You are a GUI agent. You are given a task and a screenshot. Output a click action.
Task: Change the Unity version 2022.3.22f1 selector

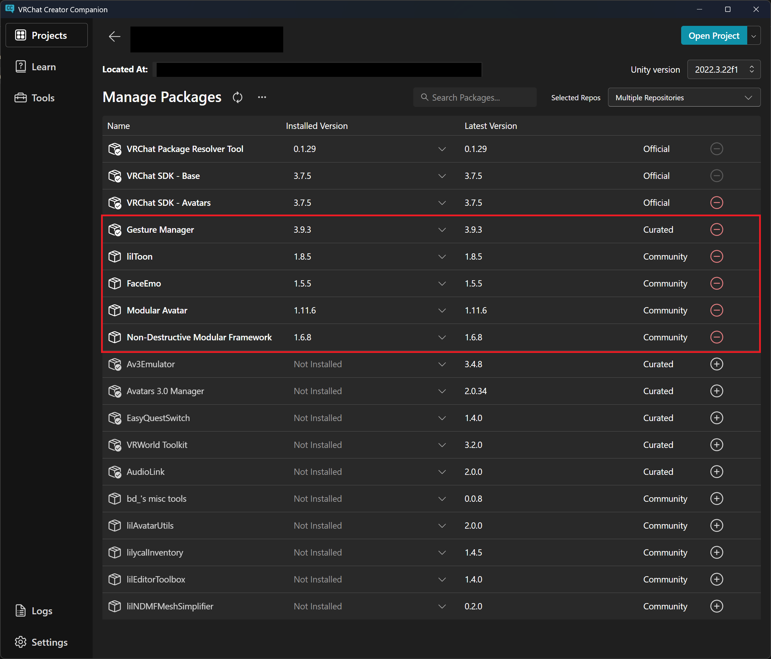[723, 69]
